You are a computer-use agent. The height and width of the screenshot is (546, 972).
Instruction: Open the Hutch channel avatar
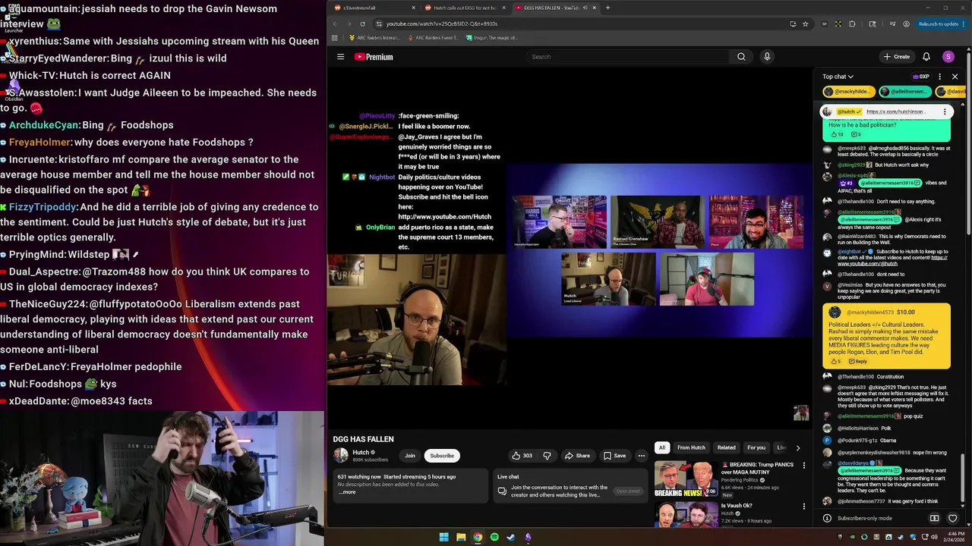click(x=341, y=455)
